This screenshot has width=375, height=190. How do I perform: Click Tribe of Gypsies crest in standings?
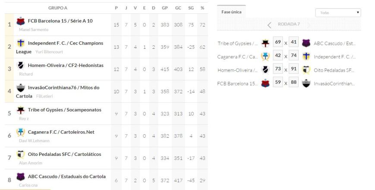21,110
